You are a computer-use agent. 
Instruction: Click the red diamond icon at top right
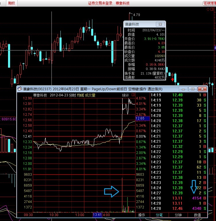pyautogui.click(x=208, y=9)
